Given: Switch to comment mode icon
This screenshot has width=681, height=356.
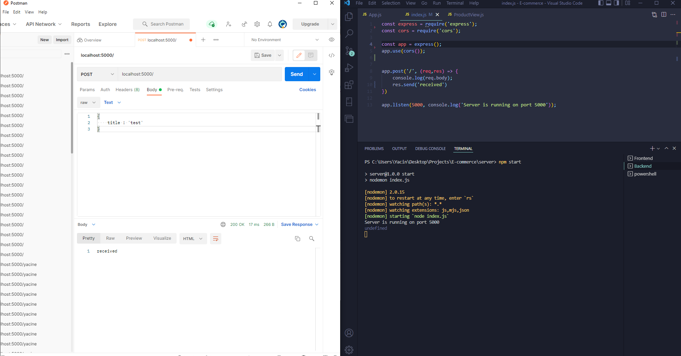Looking at the screenshot, I should click(x=311, y=55).
